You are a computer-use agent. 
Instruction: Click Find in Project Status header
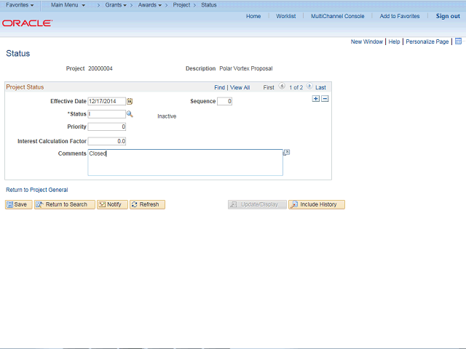tap(219, 87)
